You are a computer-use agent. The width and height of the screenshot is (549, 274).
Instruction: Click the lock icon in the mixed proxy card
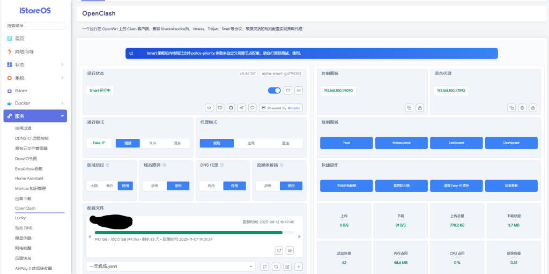(x=533, y=108)
